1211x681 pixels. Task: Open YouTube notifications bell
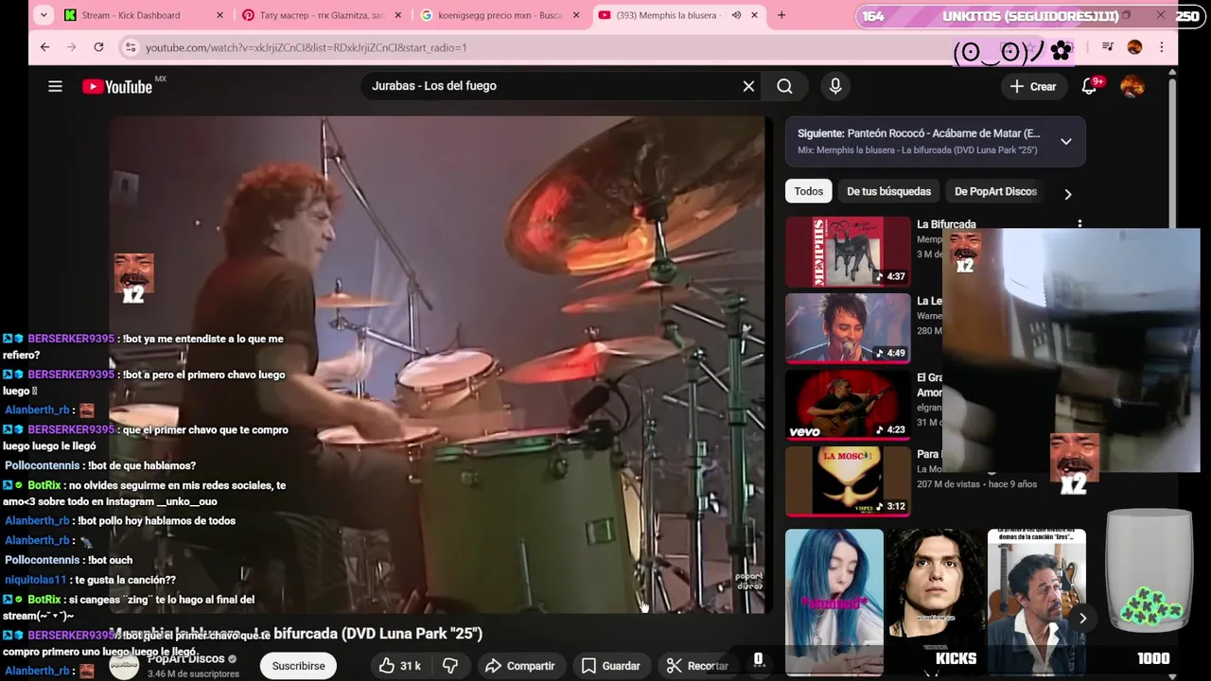(x=1090, y=86)
